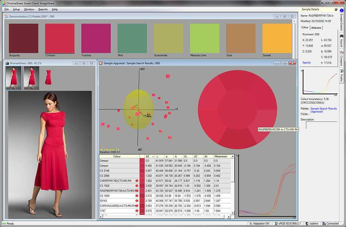This screenshot has height=227, width=346.
Task: Toggle Adaptation ON in status bar
Action: (x=259, y=224)
